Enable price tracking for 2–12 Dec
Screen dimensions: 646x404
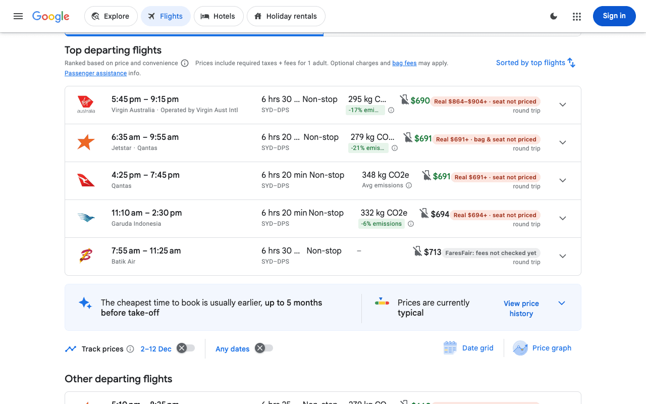(186, 348)
